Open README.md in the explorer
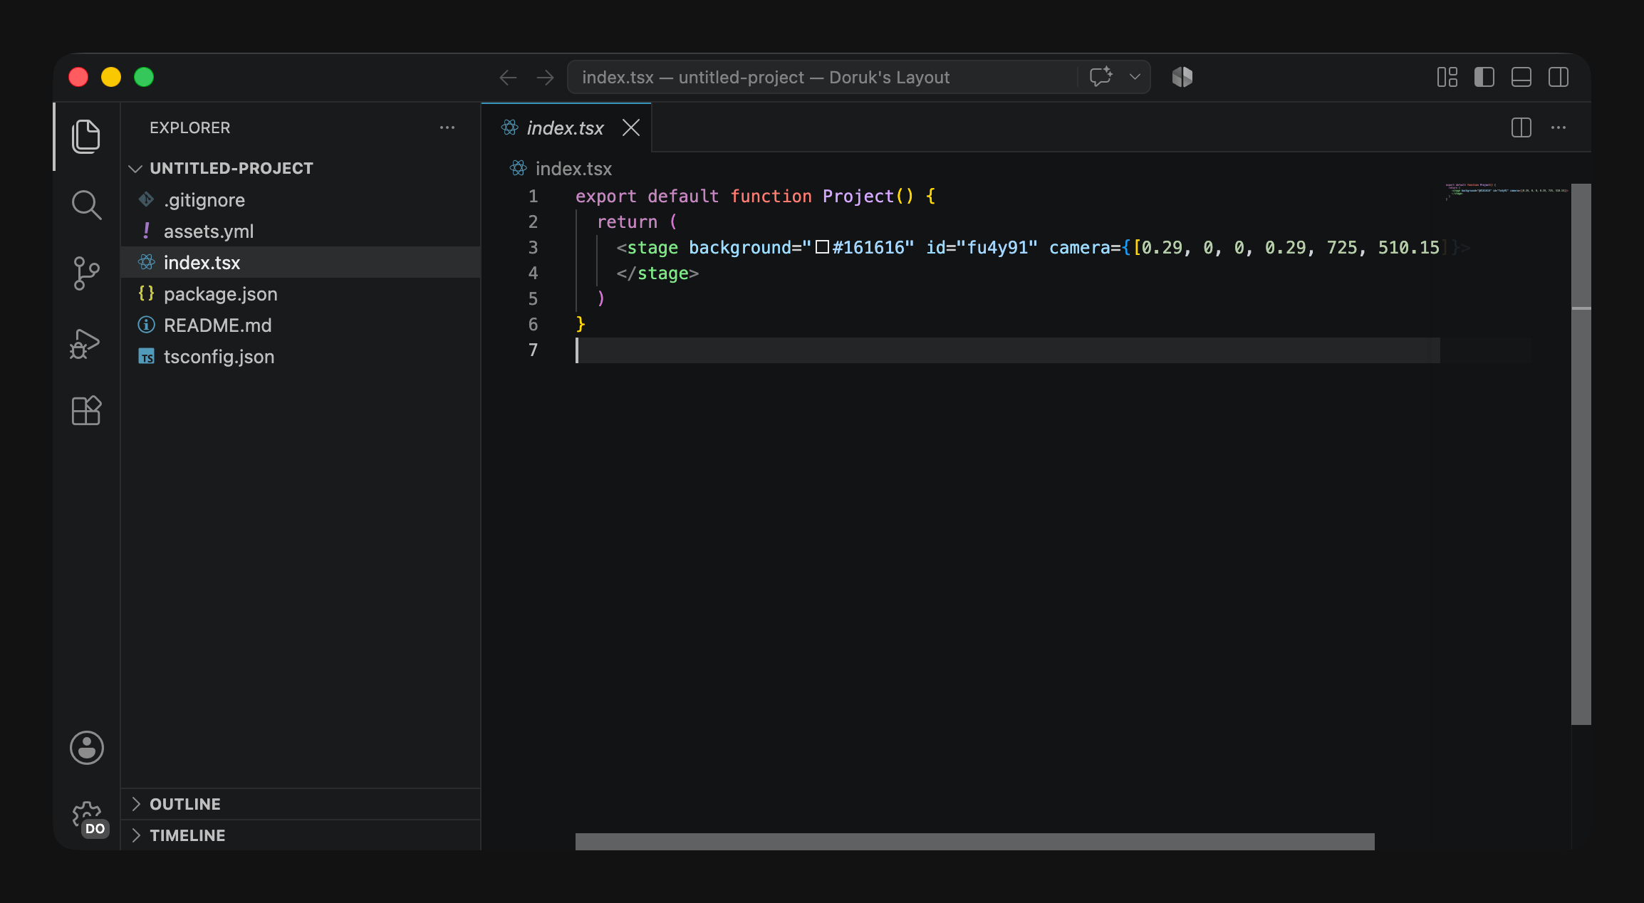The width and height of the screenshot is (1644, 903). click(301, 325)
